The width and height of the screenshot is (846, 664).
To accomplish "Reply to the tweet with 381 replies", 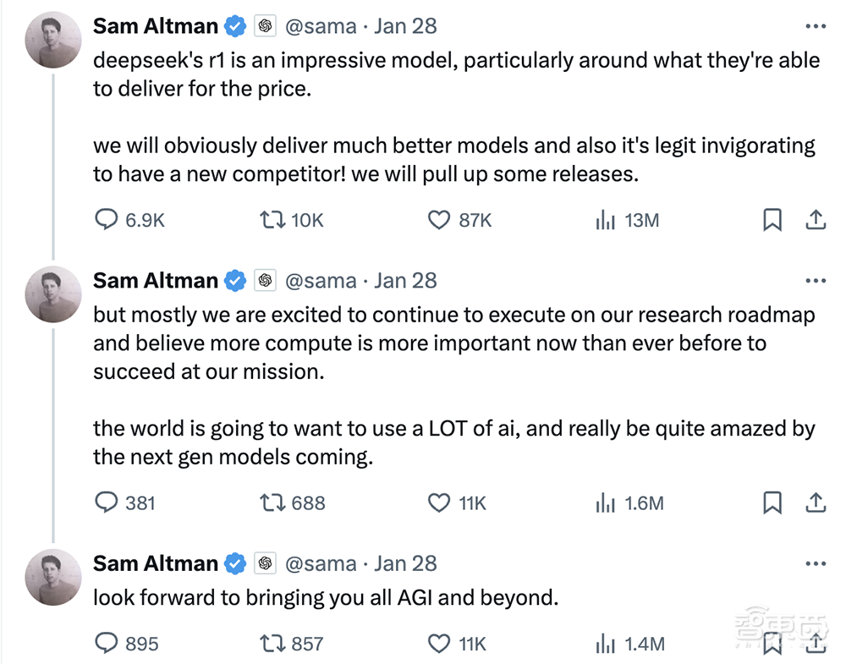I will [x=106, y=502].
